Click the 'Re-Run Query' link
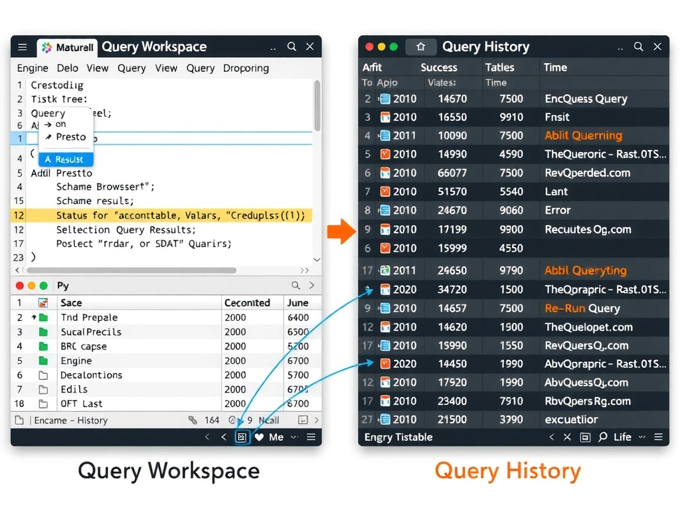Viewport: 680px width, 510px height. point(582,308)
